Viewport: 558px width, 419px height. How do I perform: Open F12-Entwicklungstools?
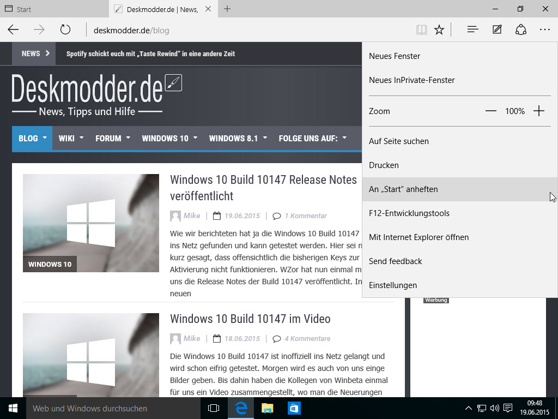459,213
